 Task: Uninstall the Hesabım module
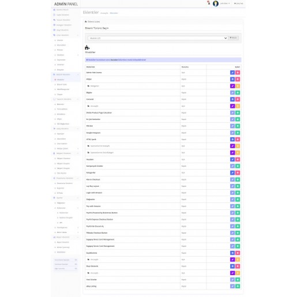pyautogui.click(x=238, y=159)
